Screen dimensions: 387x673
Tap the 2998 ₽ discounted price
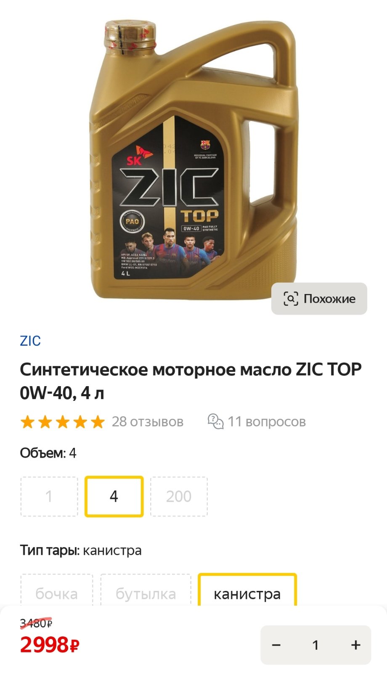point(50,644)
